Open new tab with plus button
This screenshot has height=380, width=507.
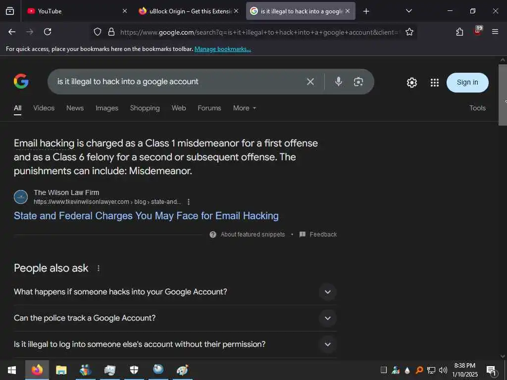[x=366, y=11]
